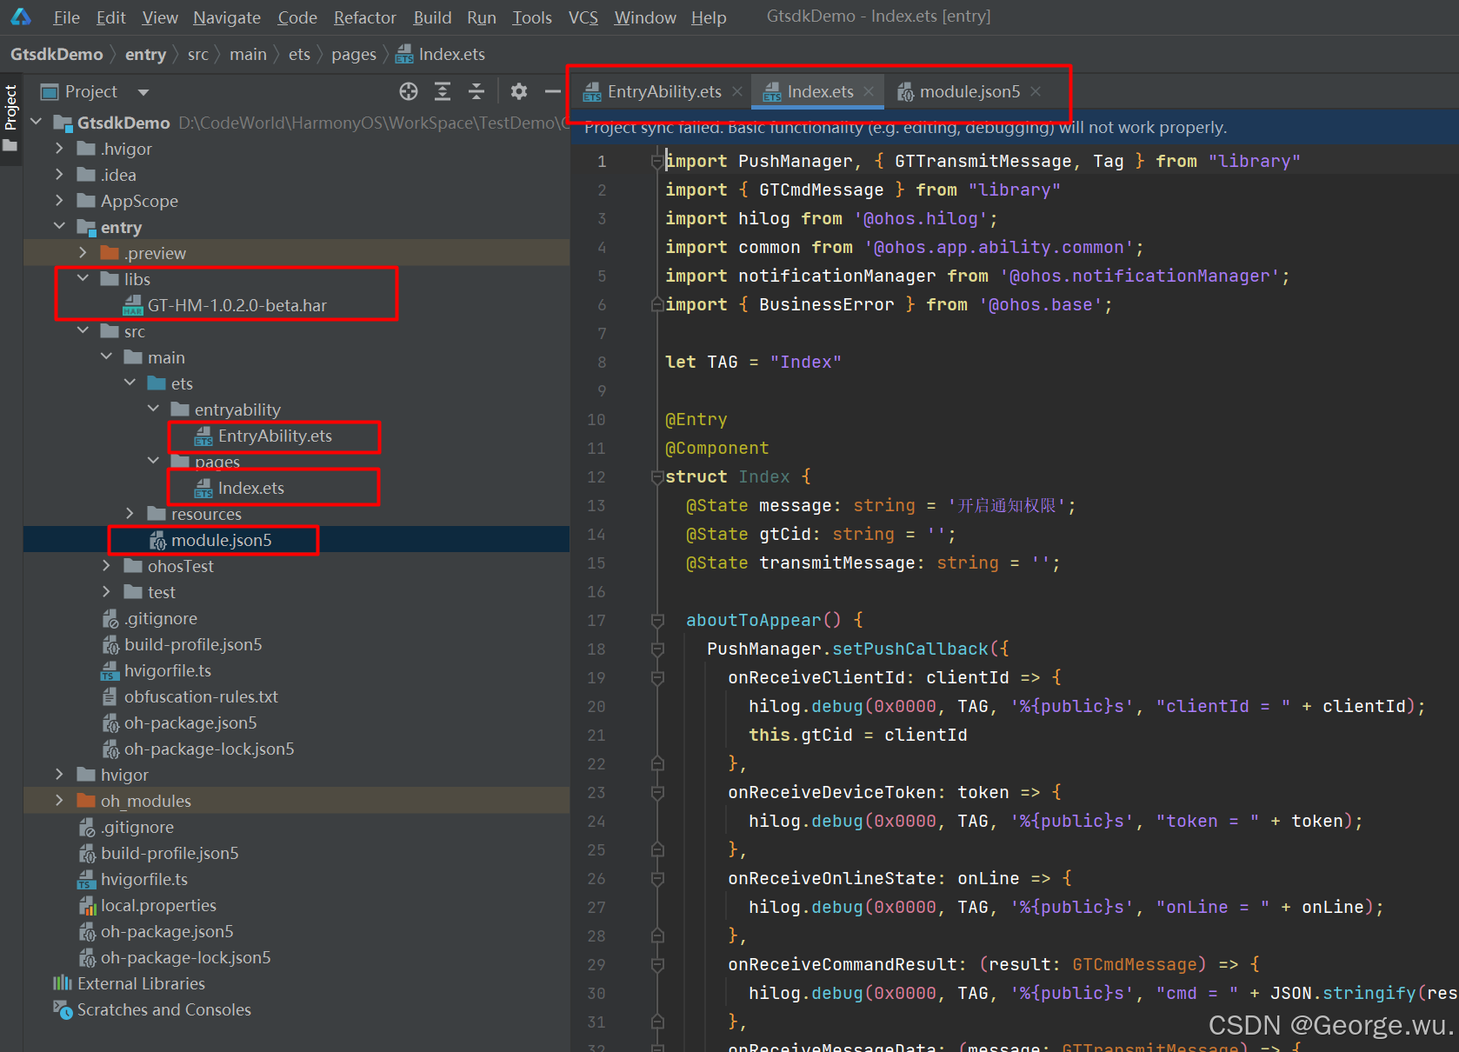Viewport: 1459px width, 1052px height.
Task: Hide the Project panel with minus icon
Action: 553,91
